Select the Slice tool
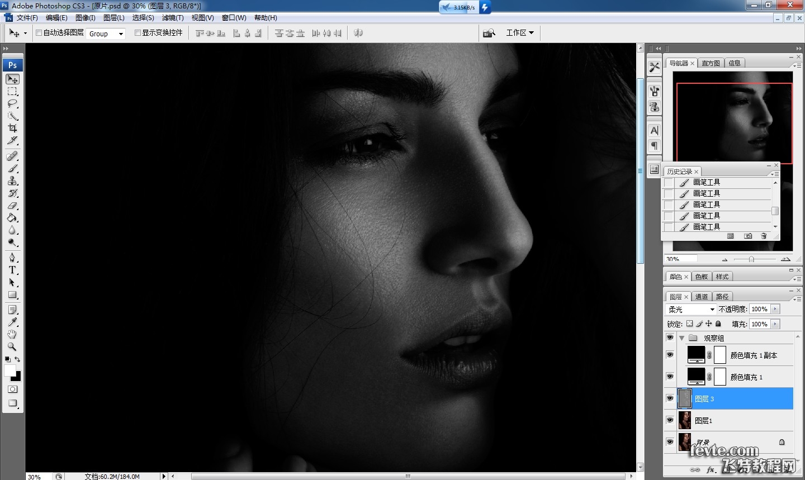Viewport: 805px width, 480px height. (12, 141)
